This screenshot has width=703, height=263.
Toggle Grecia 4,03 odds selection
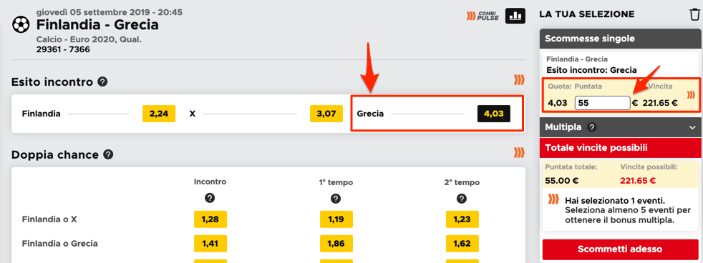(494, 114)
